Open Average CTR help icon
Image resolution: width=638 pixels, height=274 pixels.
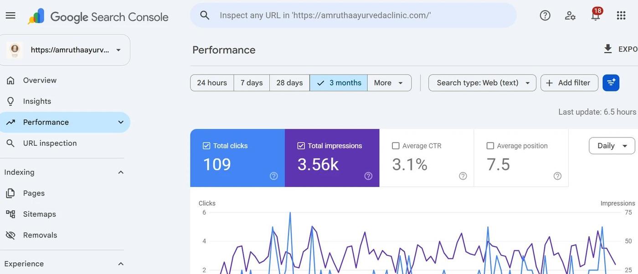click(x=463, y=176)
